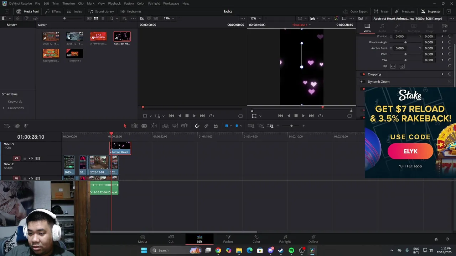Open Spotify from the taskbar
This screenshot has width=456, height=256.
(291, 250)
